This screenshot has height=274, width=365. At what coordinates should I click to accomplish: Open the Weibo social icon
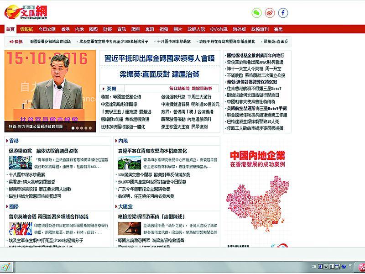click(270, 13)
